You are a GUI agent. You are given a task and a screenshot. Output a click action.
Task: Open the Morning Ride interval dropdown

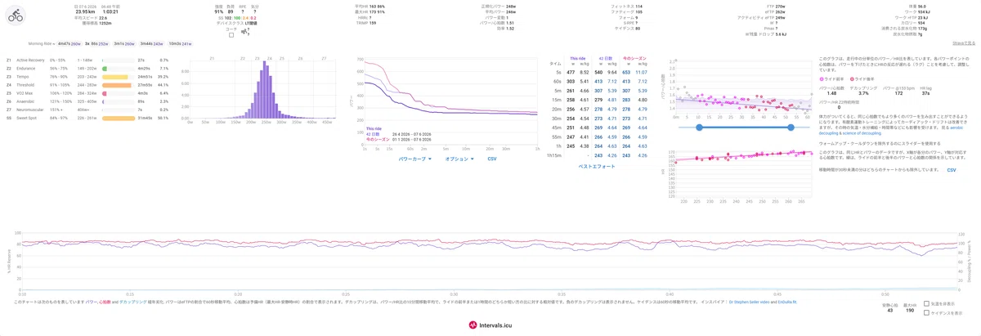point(42,43)
